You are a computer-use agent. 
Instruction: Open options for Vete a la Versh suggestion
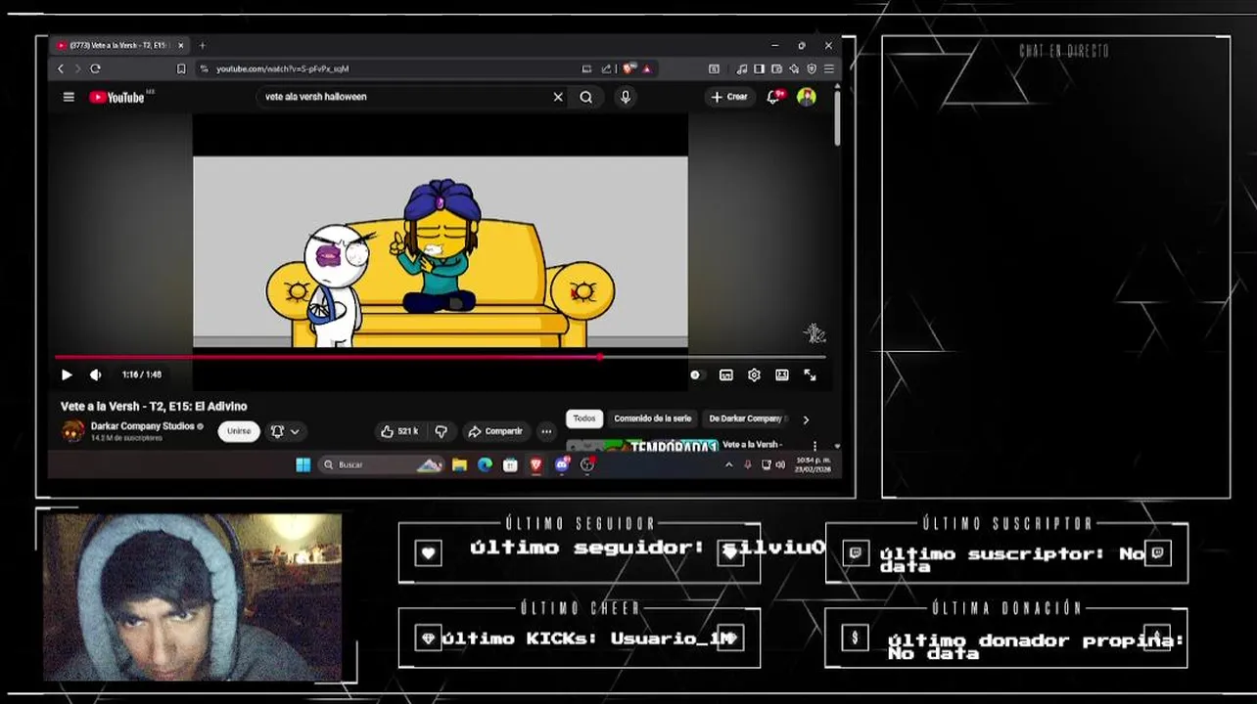(x=815, y=446)
